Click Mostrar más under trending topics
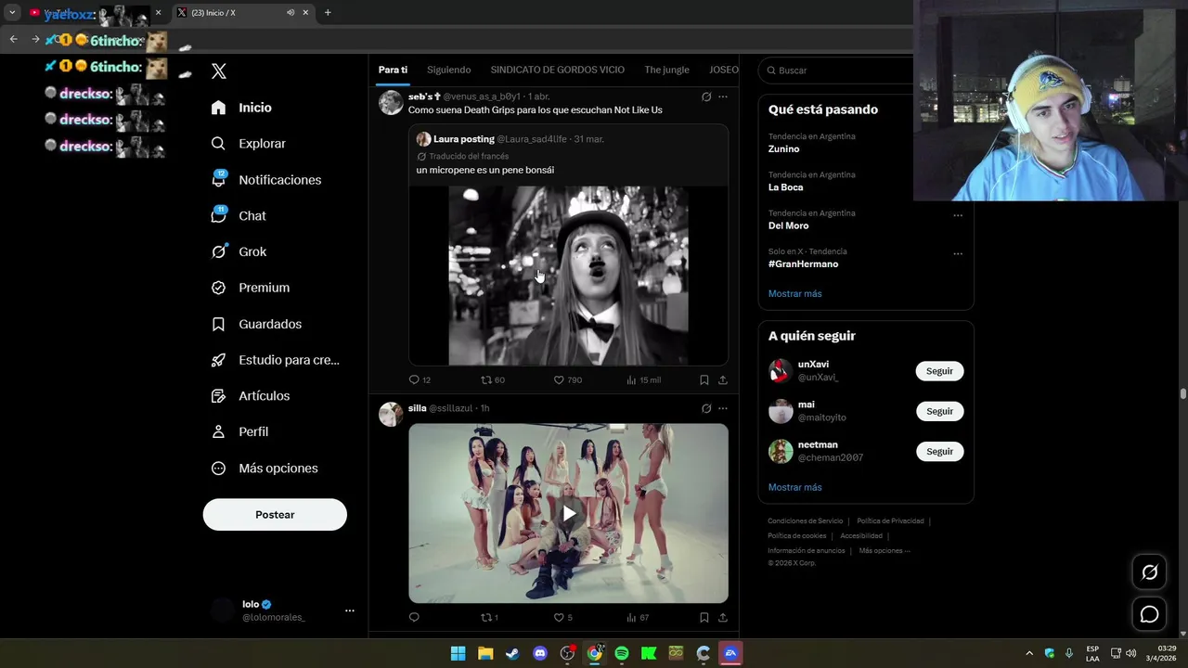This screenshot has width=1188, height=668. tap(795, 293)
